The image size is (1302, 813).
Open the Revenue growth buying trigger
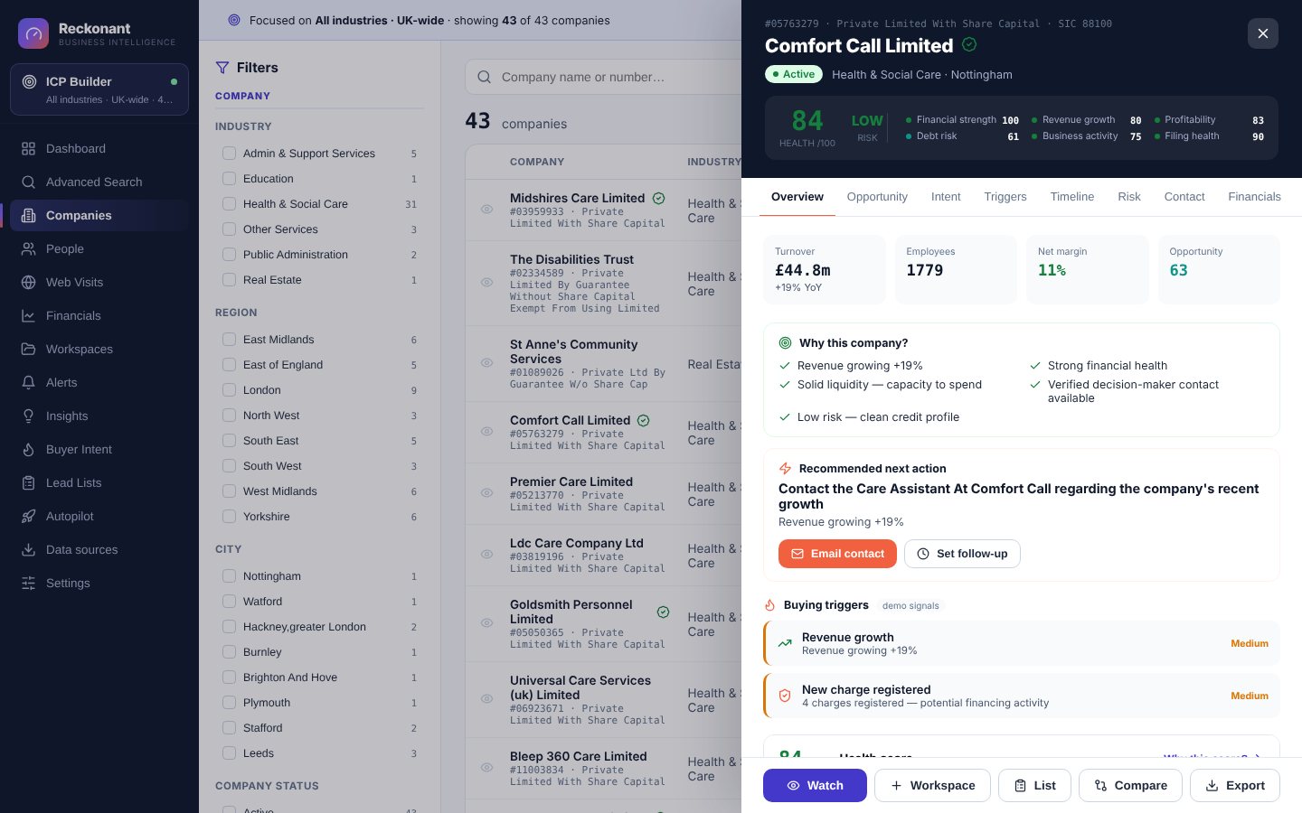pos(1022,643)
